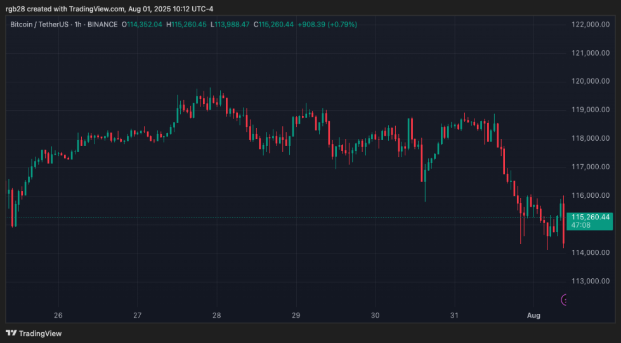Click the TradingView.com link in header
The height and width of the screenshot is (343, 621).
tap(88, 8)
